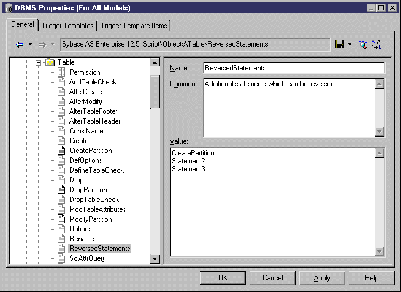Open the Save icon dropdown arrow
Image resolution: width=401 pixels, height=292 pixels.
pyautogui.click(x=349, y=45)
